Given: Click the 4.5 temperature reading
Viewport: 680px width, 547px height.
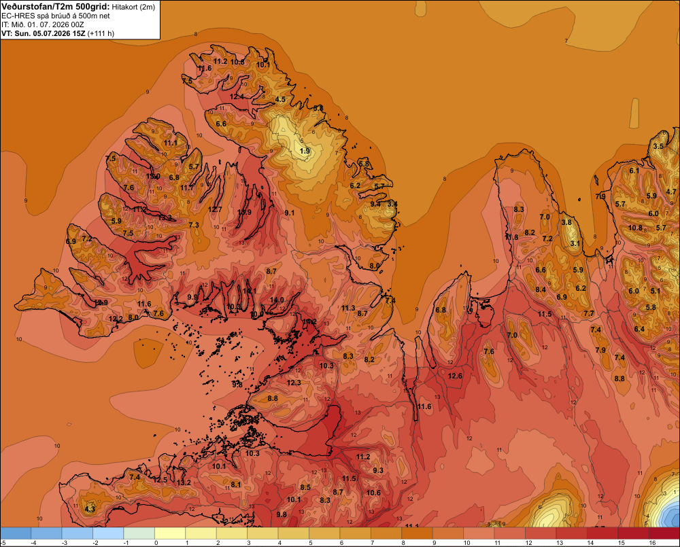Looking at the screenshot, I should point(281,99).
